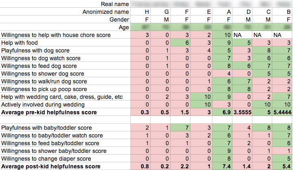Click post-kid average cell 7.4
The image size is (293, 170).
click(x=222, y=166)
